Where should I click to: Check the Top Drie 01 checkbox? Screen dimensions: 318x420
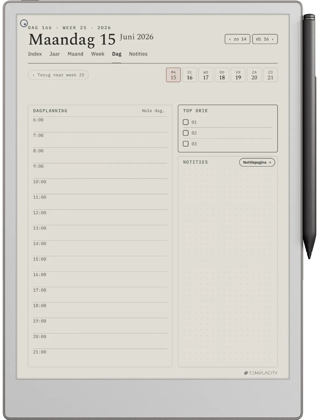pyautogui.click(x=186, y=122)
